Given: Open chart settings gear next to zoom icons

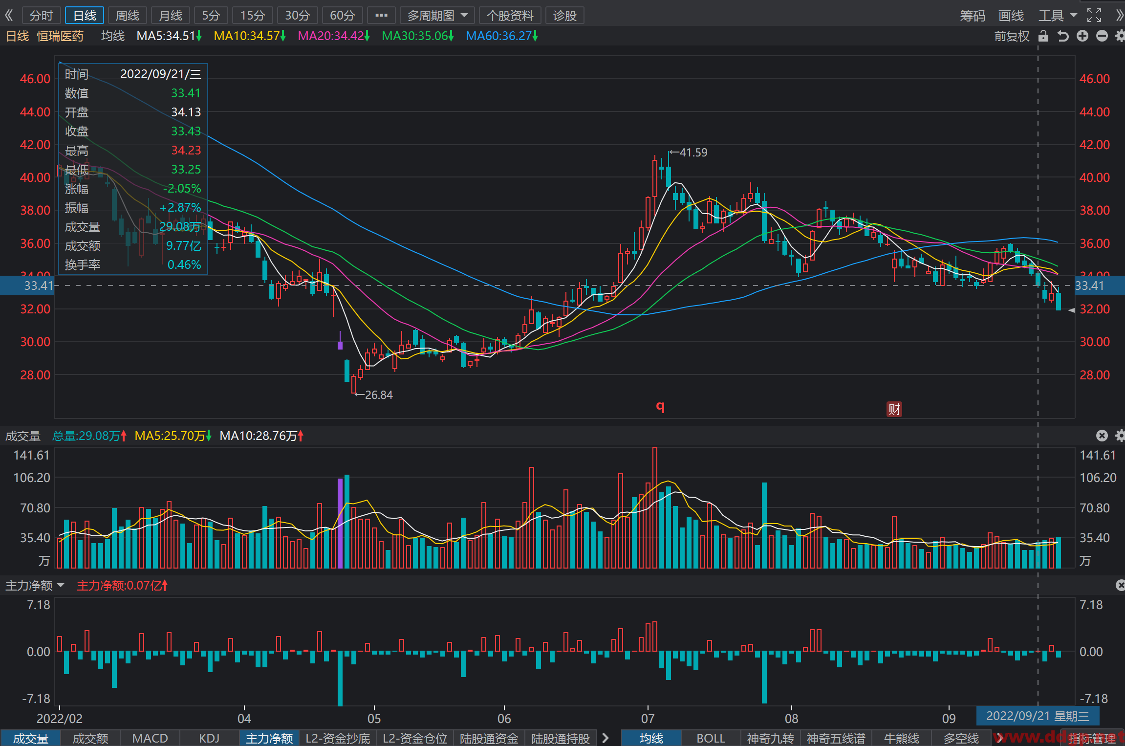Looking at the screenshot, I should point(1120,36).
